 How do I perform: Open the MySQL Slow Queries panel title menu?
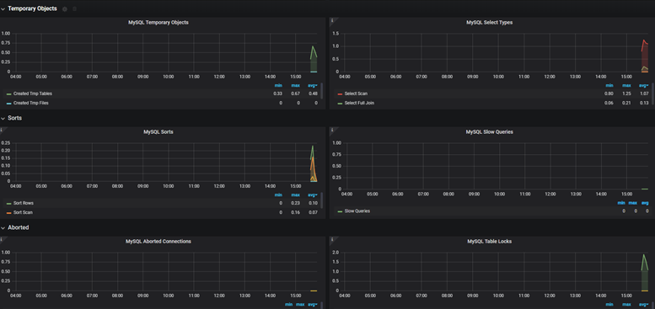tap(489, 132)
